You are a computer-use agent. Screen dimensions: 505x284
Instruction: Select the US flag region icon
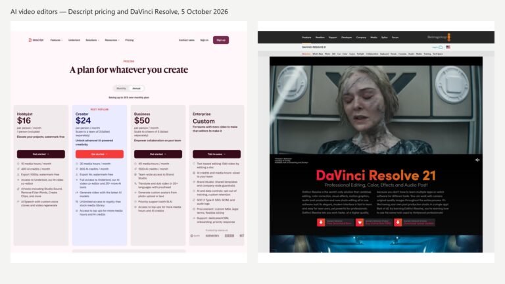click(x=448, y=47)
